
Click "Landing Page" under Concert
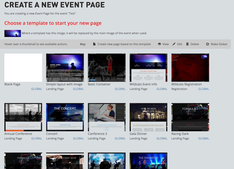pyautogui.click(x=55, y=139)
